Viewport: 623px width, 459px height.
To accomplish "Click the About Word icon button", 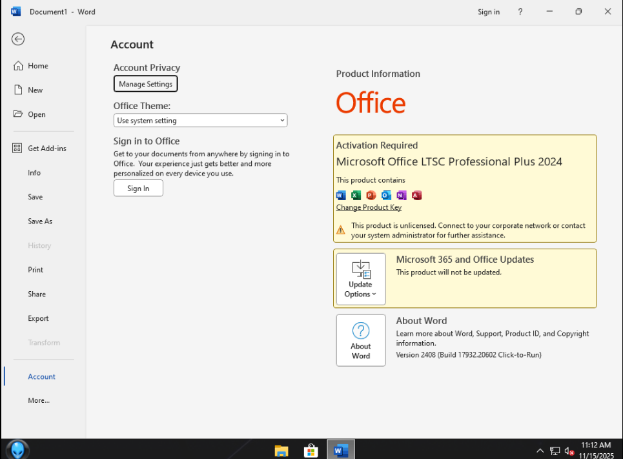I will (360, 340).
